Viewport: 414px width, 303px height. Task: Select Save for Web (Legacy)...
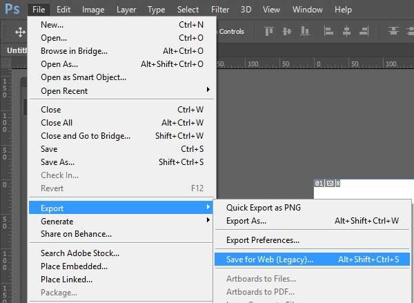pos(313,260)
